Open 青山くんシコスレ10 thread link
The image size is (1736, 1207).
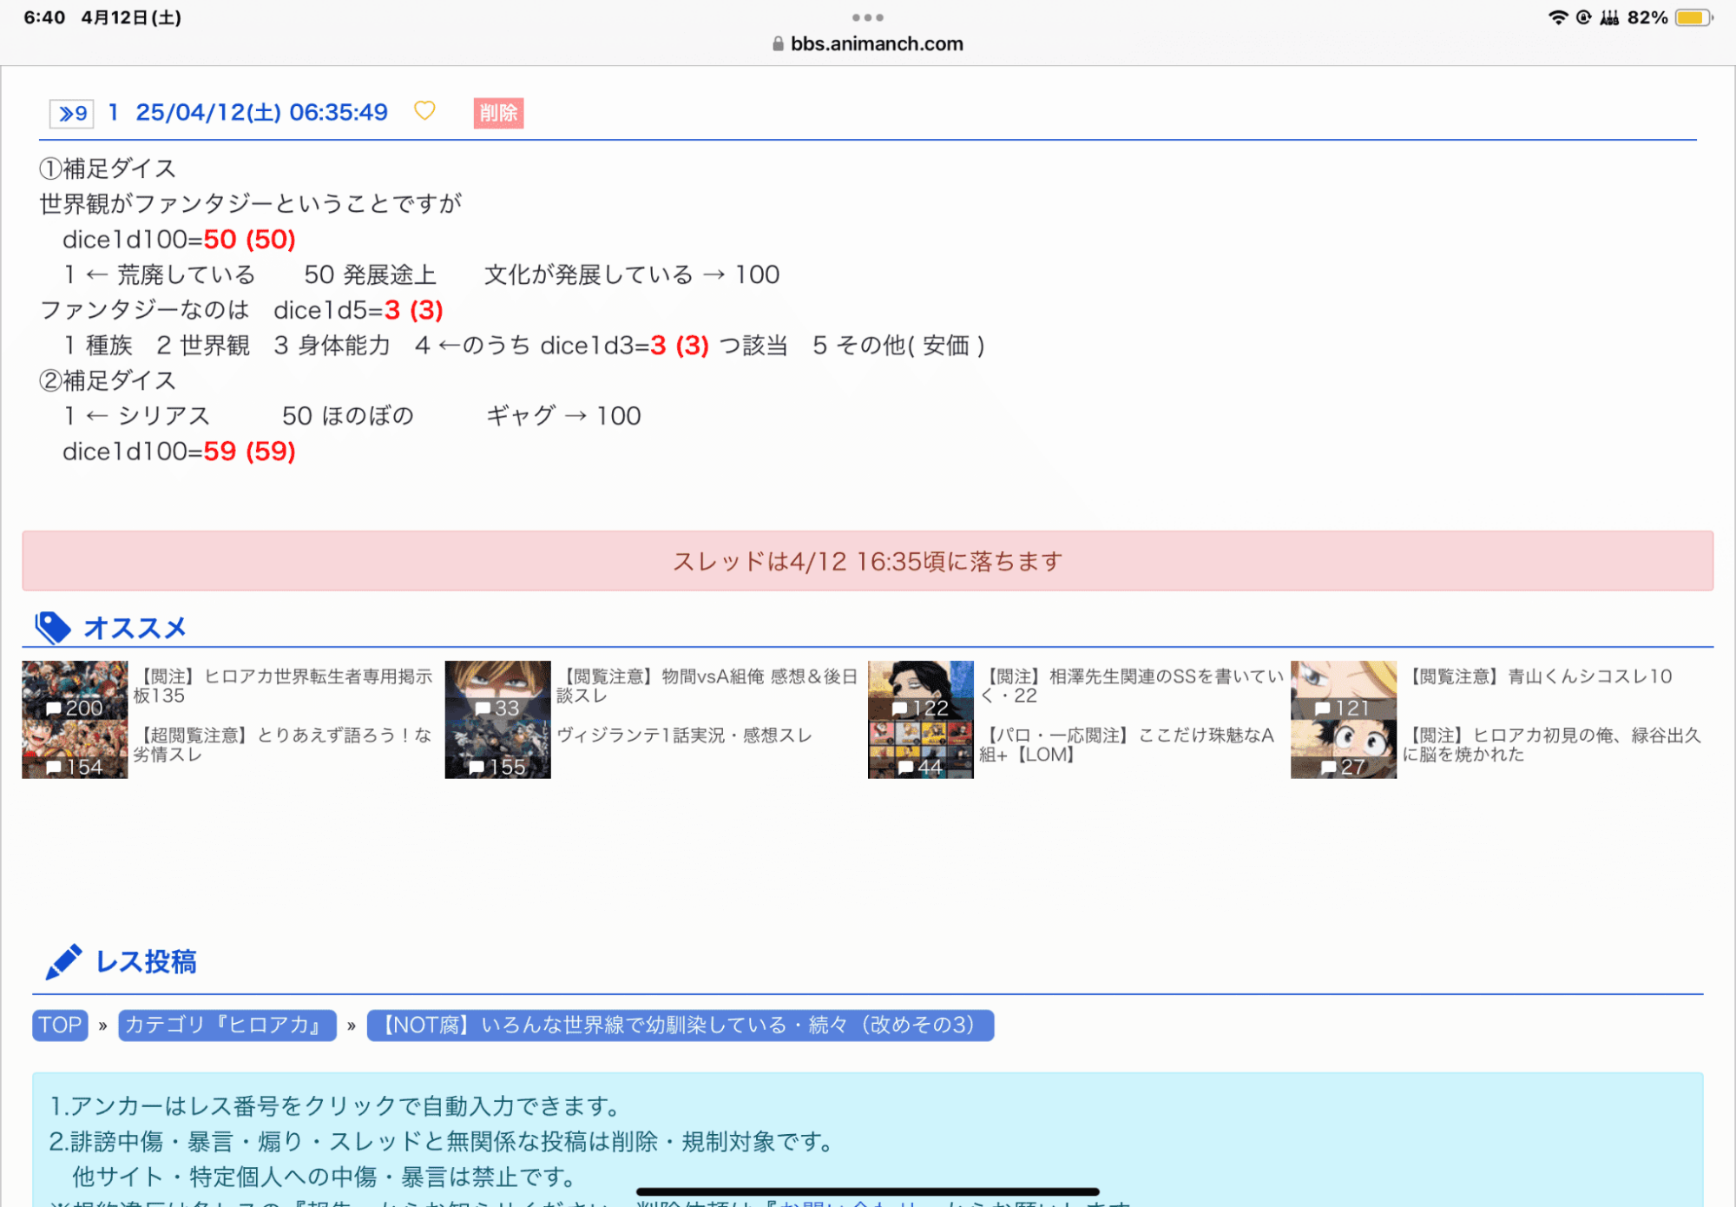(1540, 676)
